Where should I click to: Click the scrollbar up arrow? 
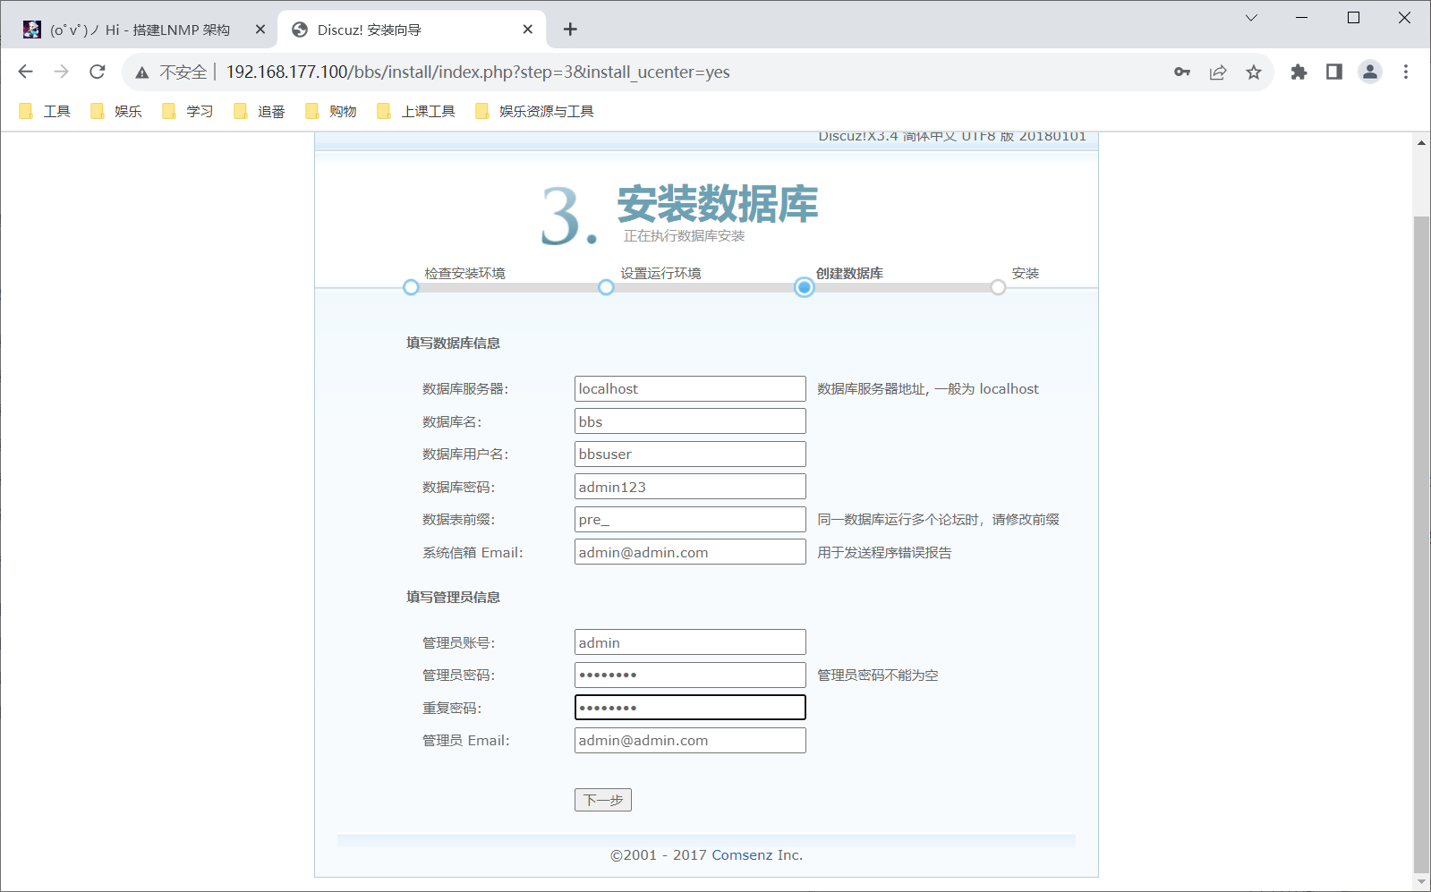(1421, 142)
